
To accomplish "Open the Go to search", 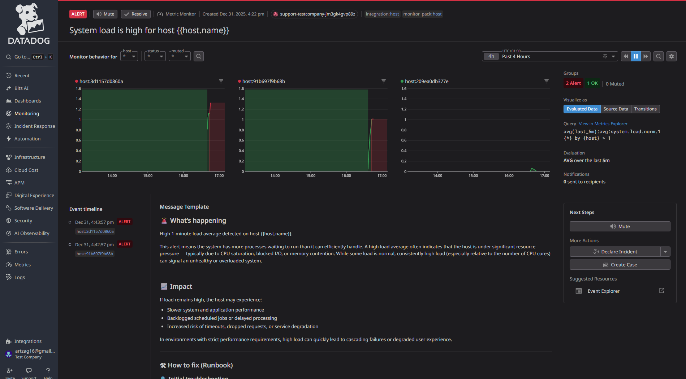I will click(x=29, y=57).
